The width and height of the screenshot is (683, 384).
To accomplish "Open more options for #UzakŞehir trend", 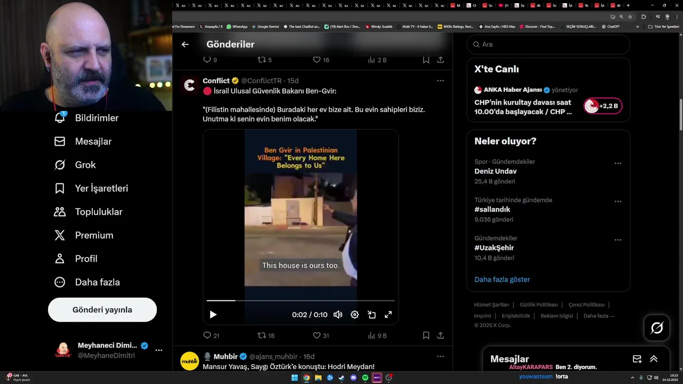I will tap(618, 240).
